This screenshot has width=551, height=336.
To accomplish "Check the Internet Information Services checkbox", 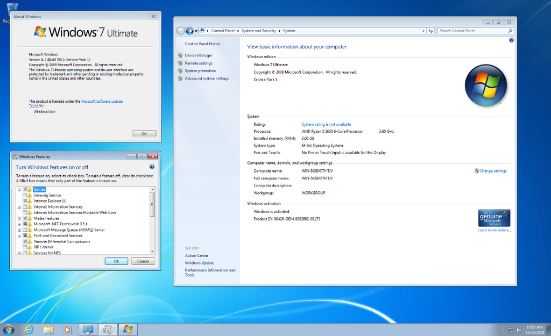I will 25,207.
